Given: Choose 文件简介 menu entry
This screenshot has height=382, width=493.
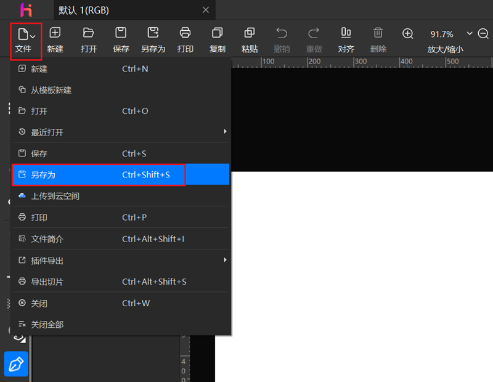Looking at the screenshot, I should pos(121,239).
